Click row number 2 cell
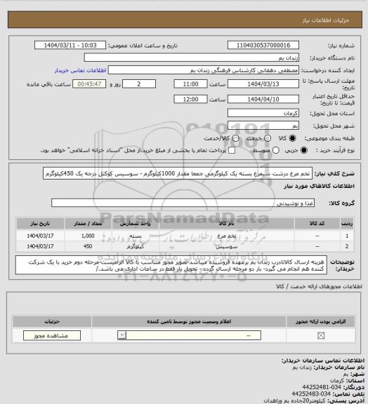 (x=347, y=246)
